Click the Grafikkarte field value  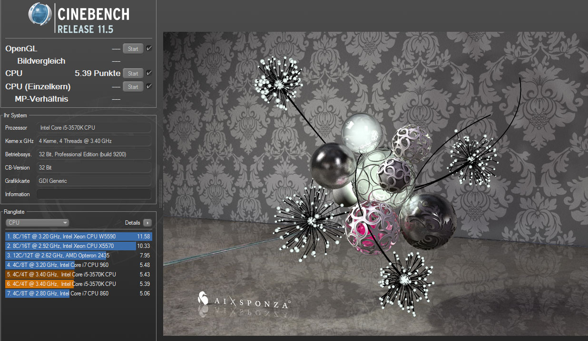(94, 181)
